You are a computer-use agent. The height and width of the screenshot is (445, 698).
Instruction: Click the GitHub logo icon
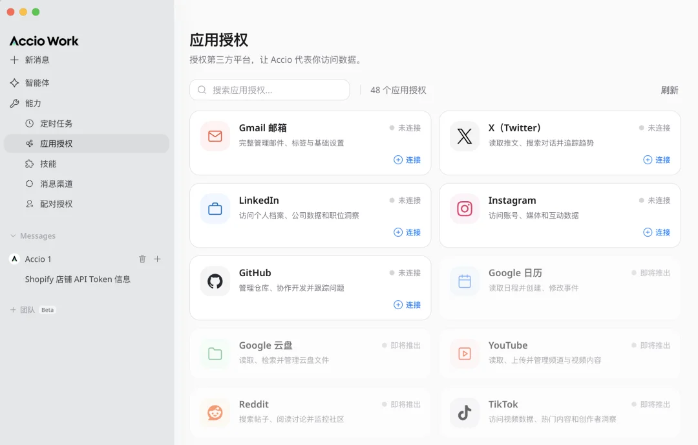pos(215,281)
